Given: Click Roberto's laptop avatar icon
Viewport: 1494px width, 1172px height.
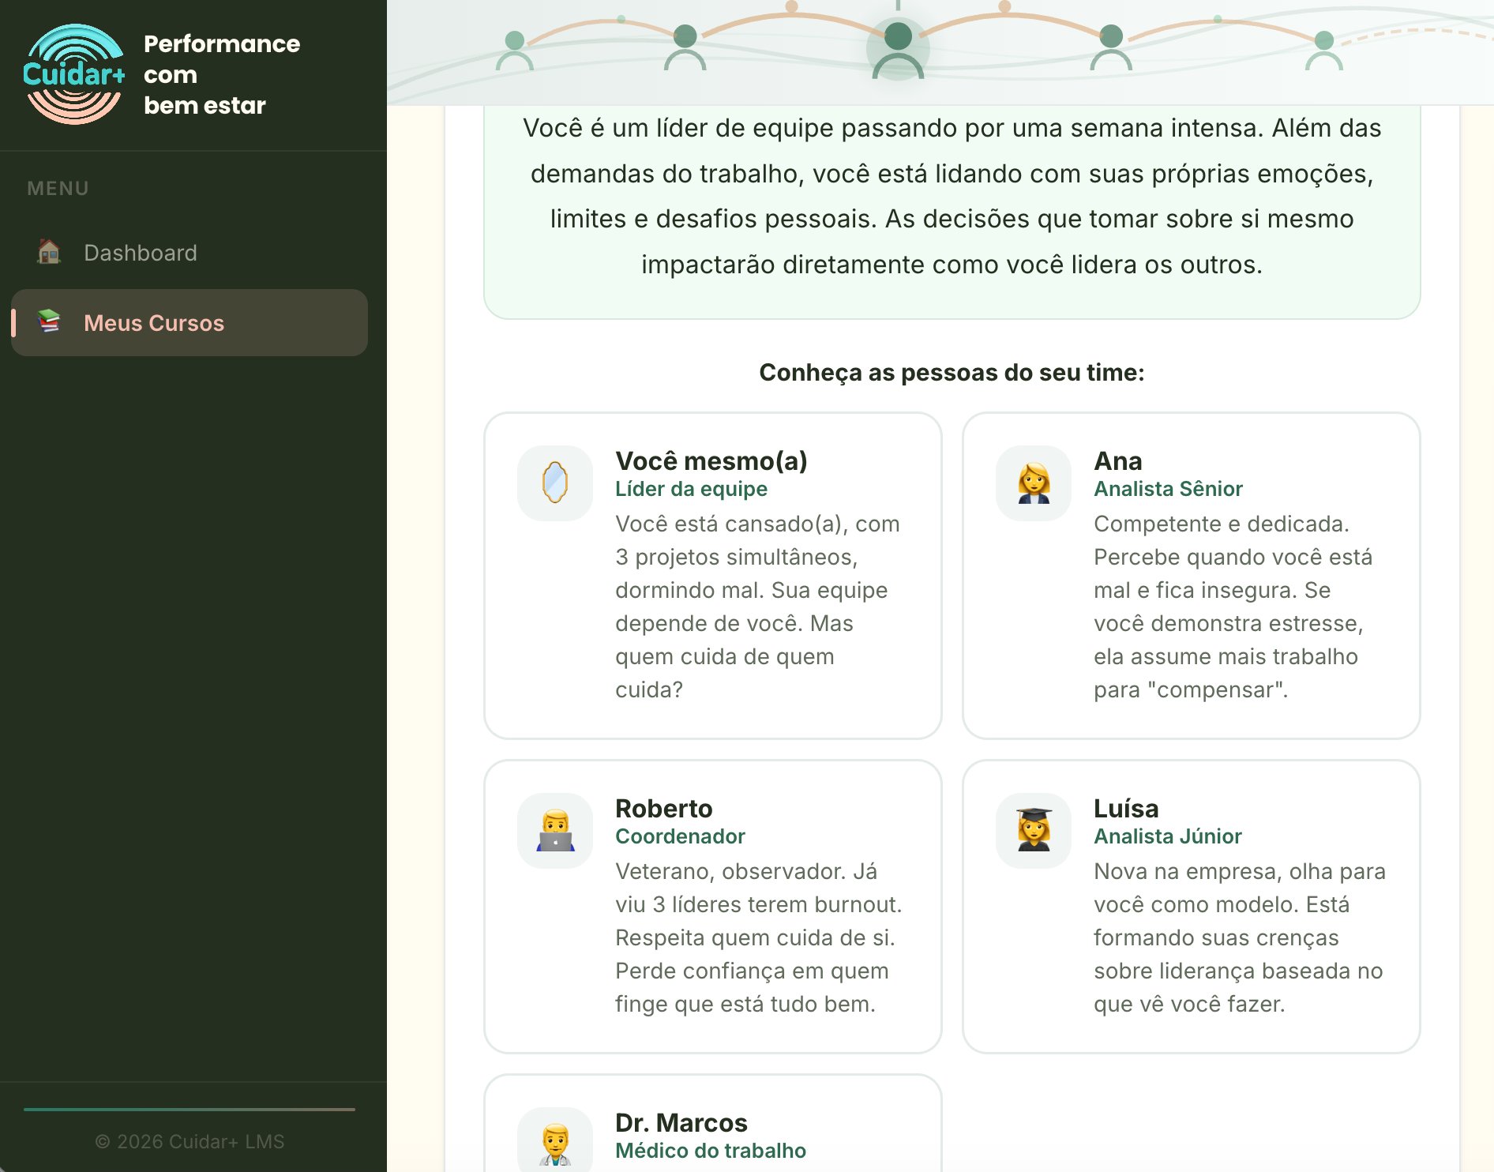Looking at the screenshot, I should click(x=555, y=830).
